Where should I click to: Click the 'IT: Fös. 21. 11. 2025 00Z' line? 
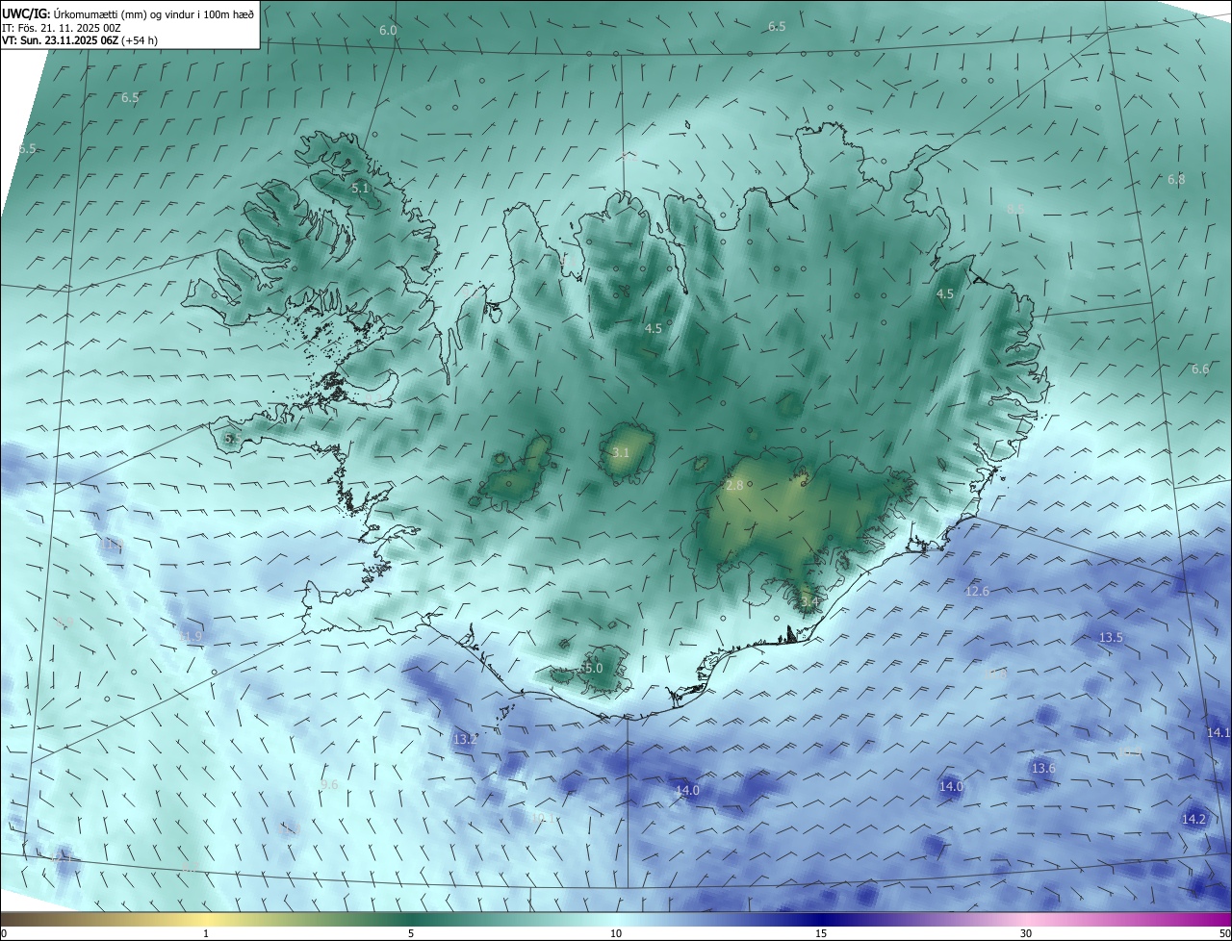(x=61, y=28)
